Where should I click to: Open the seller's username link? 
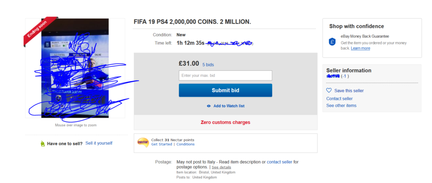coord(333,76)
